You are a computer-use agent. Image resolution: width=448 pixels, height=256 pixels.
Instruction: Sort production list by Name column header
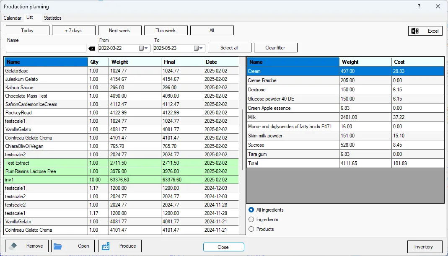point(46,62)
